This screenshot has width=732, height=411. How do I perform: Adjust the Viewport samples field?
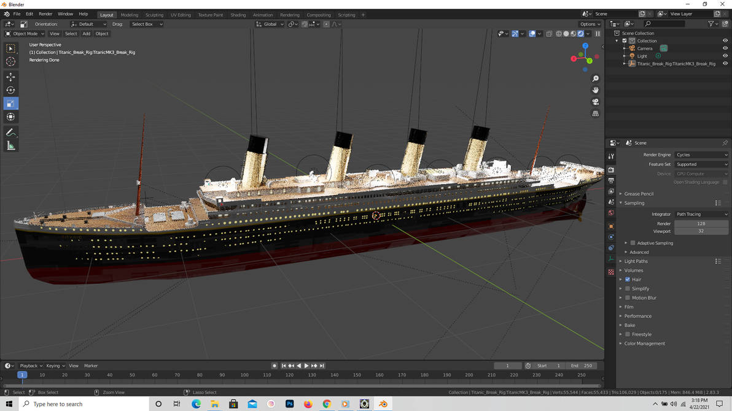[701, 231]
